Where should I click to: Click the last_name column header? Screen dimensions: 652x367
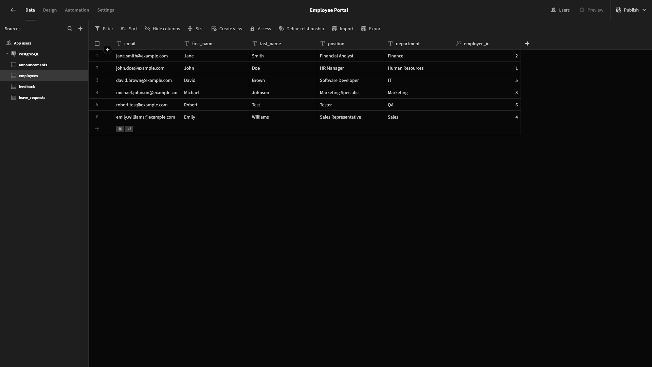(x=283, y=43)
